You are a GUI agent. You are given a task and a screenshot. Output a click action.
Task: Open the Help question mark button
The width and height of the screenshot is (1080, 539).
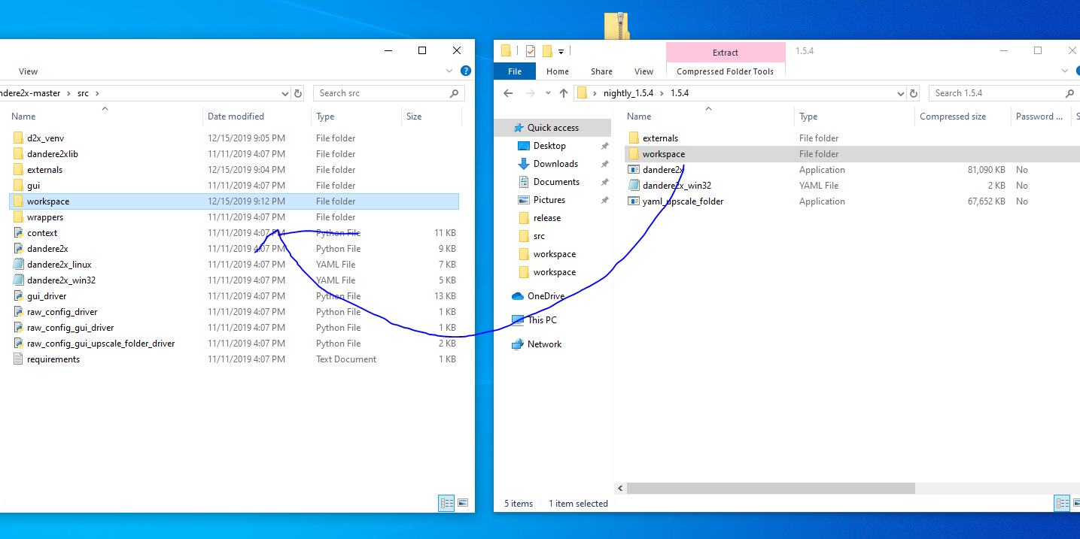1077,71
